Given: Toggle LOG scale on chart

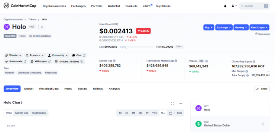Looking at the screenshot, I should [179, 113].
